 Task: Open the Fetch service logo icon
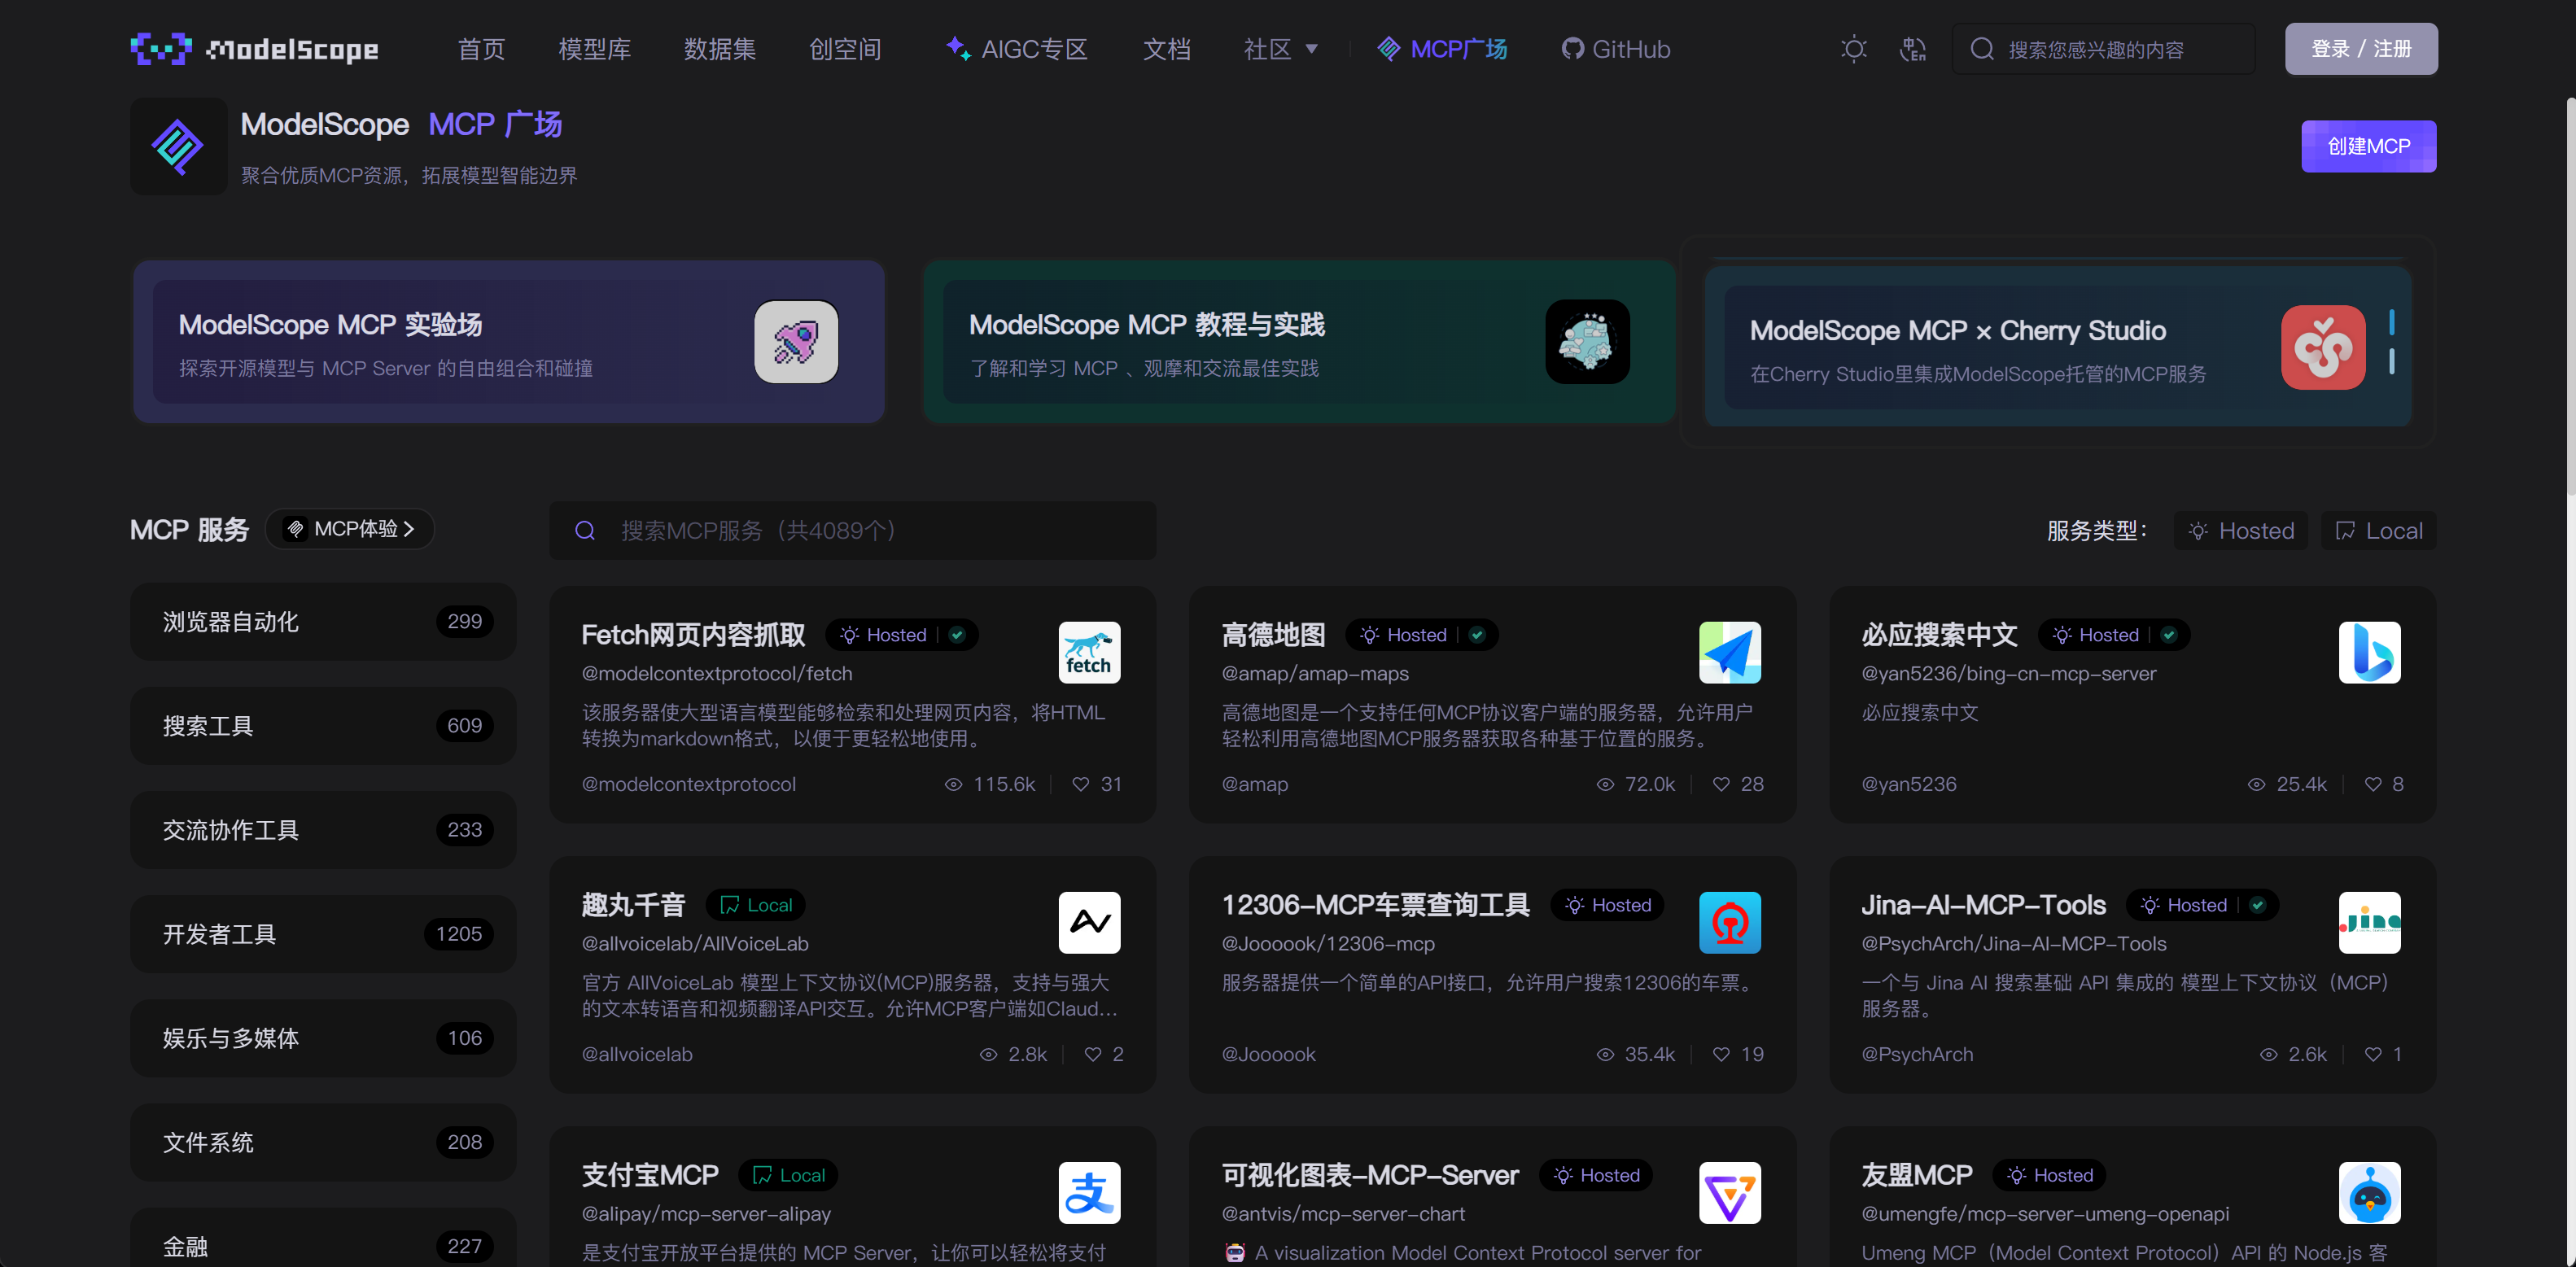pos(1089,652)
